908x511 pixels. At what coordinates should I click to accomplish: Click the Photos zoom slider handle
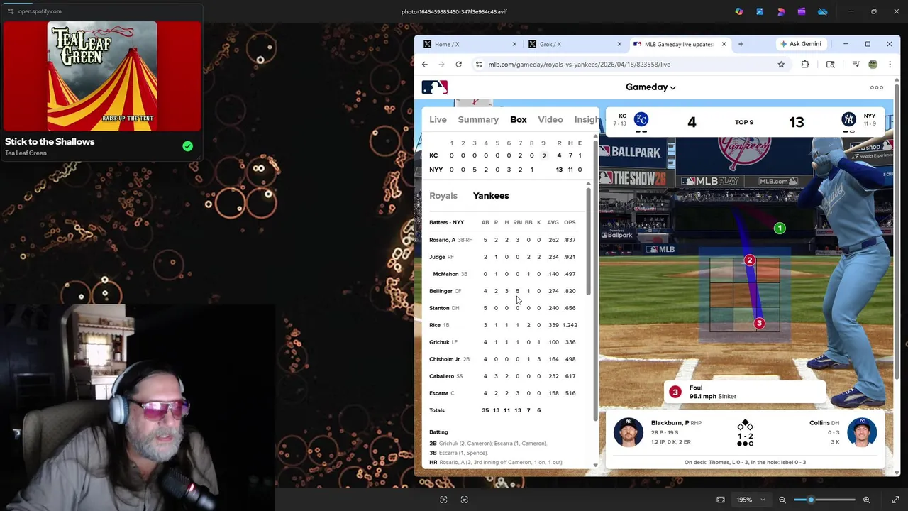[811, 500]
